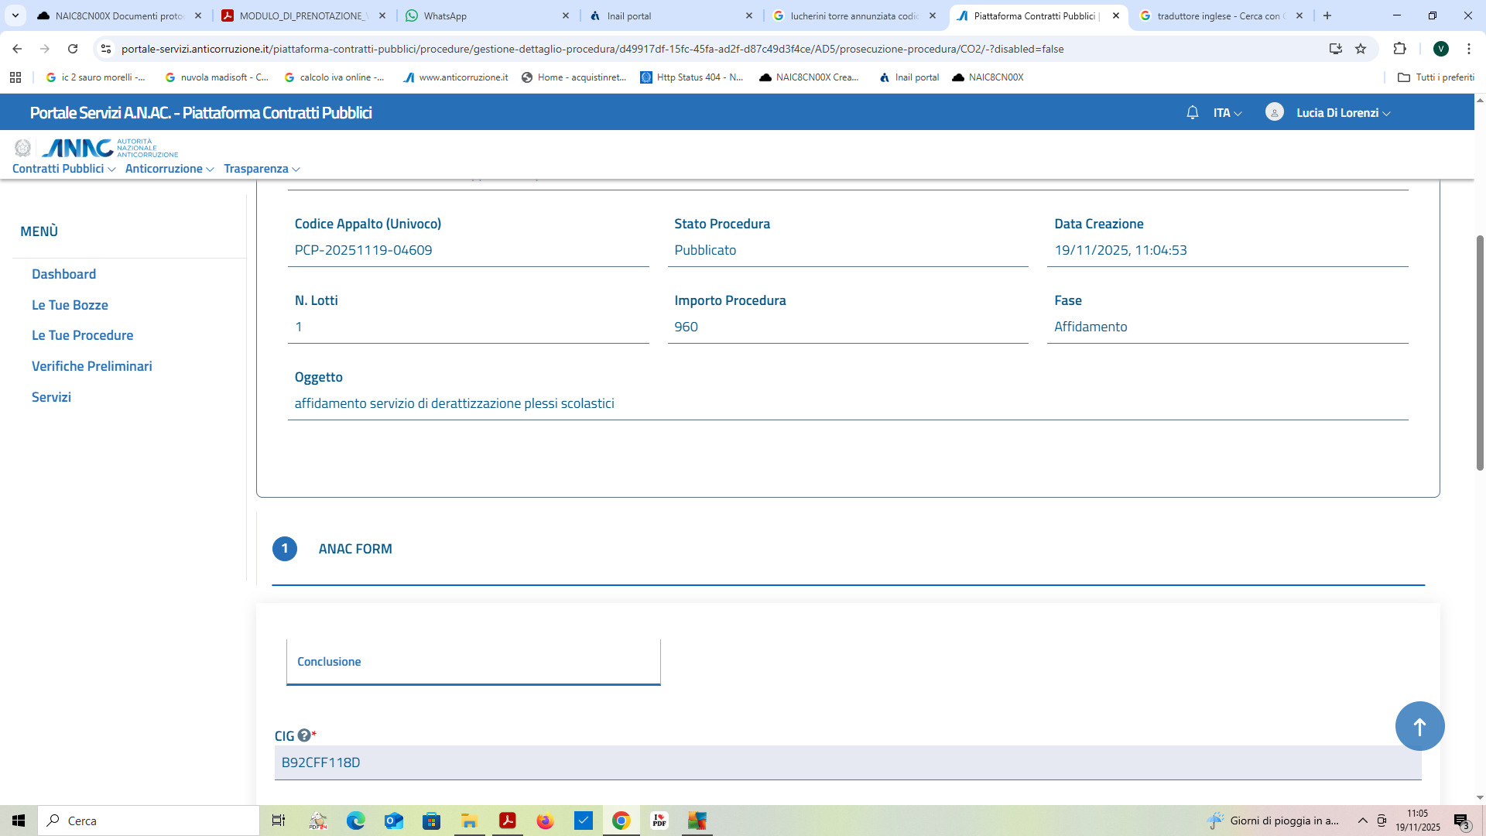Viewport: 1486px width, 836px height.
Task: Open Le Tue Procedure in the menu
Action: coord(82,335)
